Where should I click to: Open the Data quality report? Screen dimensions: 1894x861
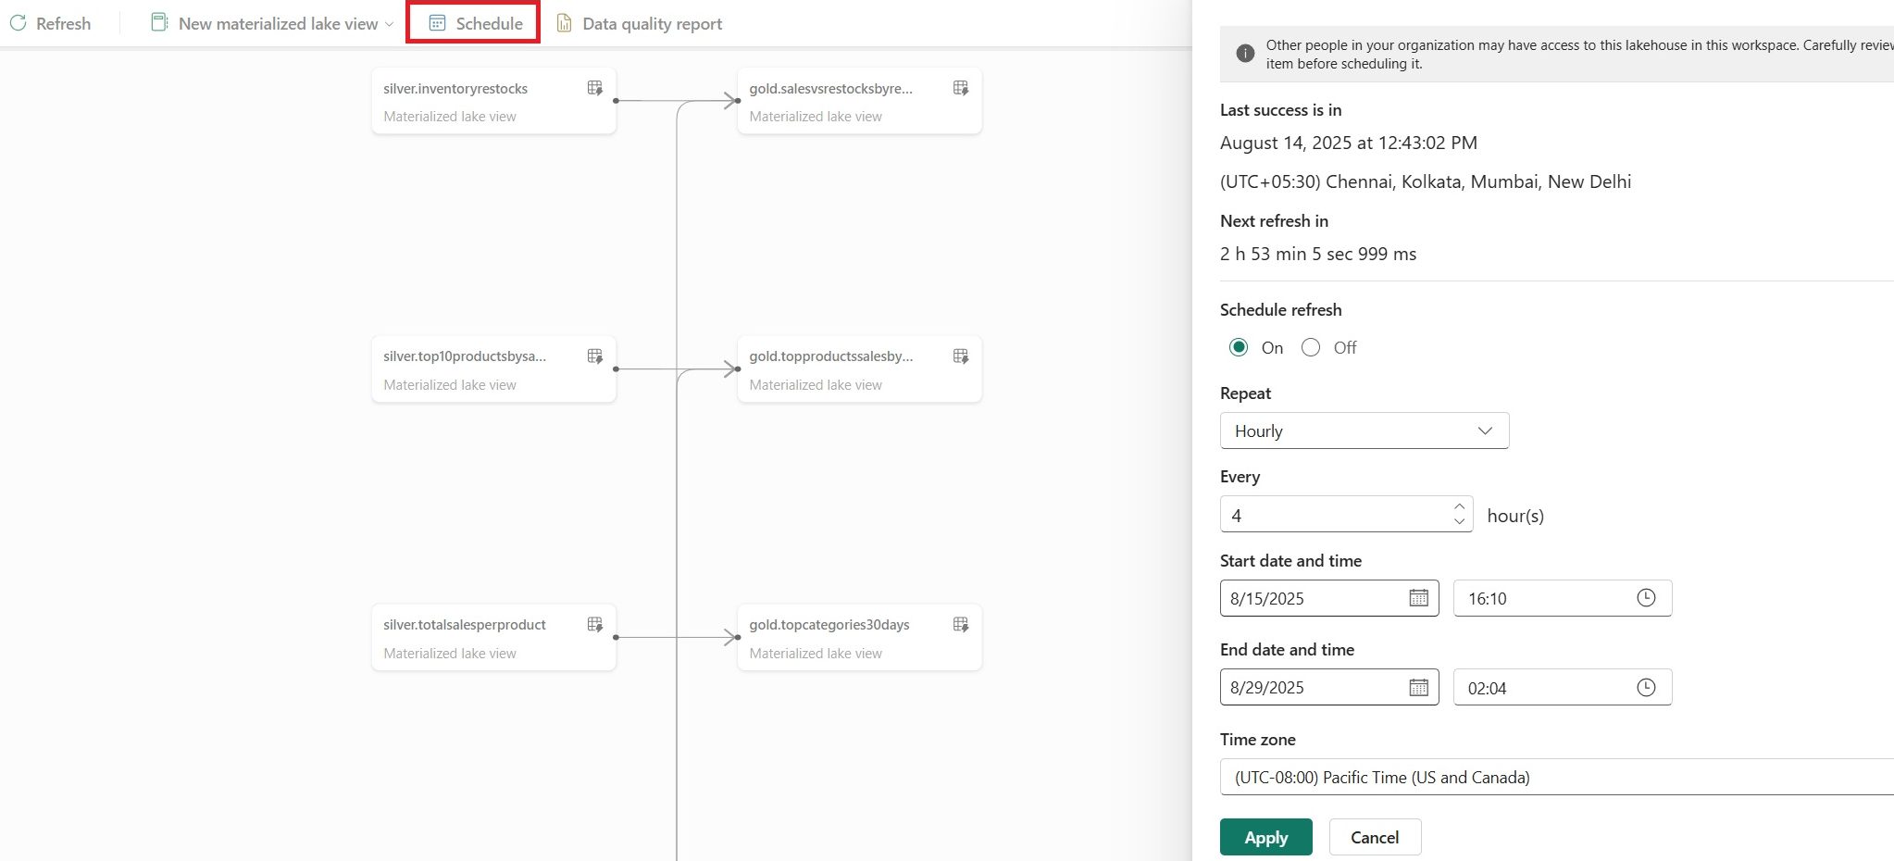638,23
